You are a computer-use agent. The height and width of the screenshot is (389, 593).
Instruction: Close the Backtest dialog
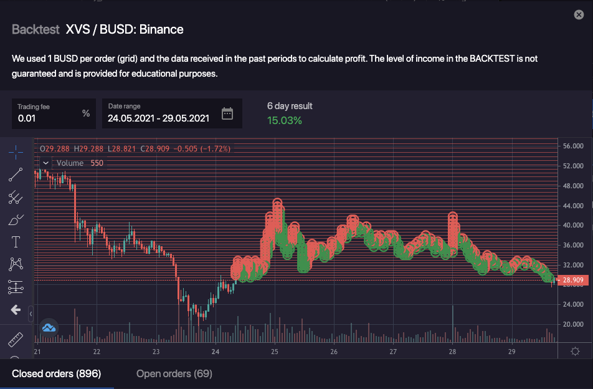pyautogui.click(x=579, y=15)
